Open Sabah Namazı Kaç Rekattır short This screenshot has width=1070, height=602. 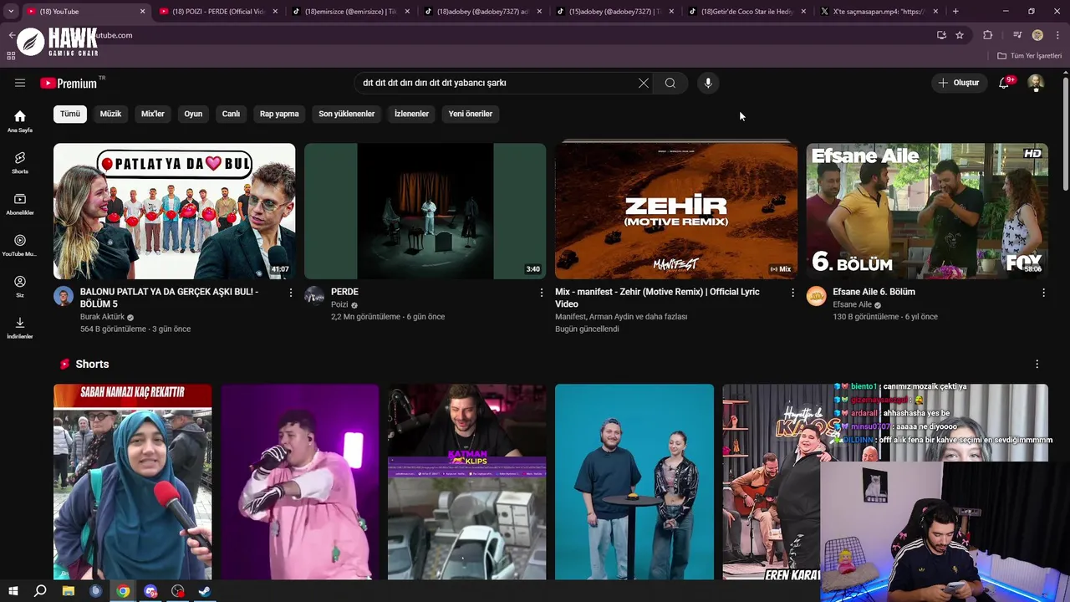pyautogui.click(x=133, y=482)
